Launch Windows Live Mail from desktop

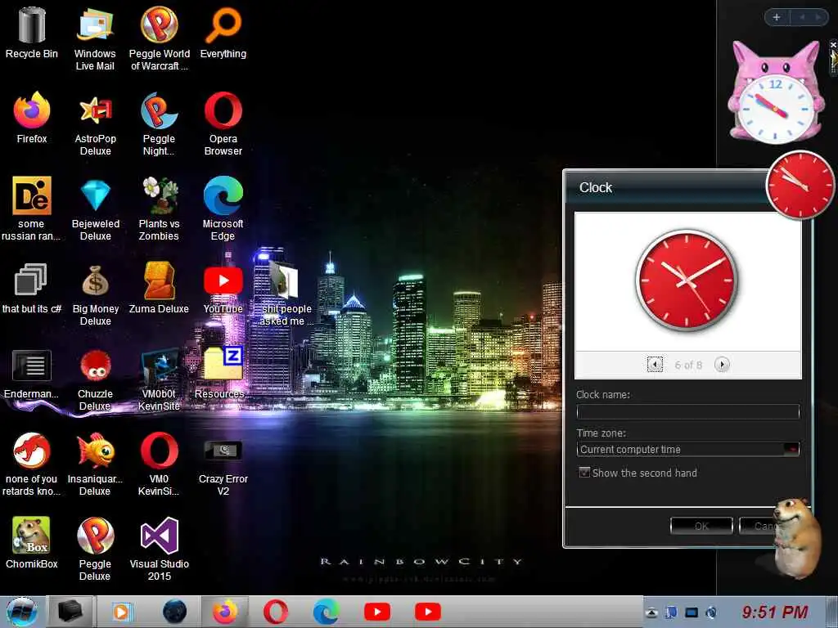coord(95,38)
